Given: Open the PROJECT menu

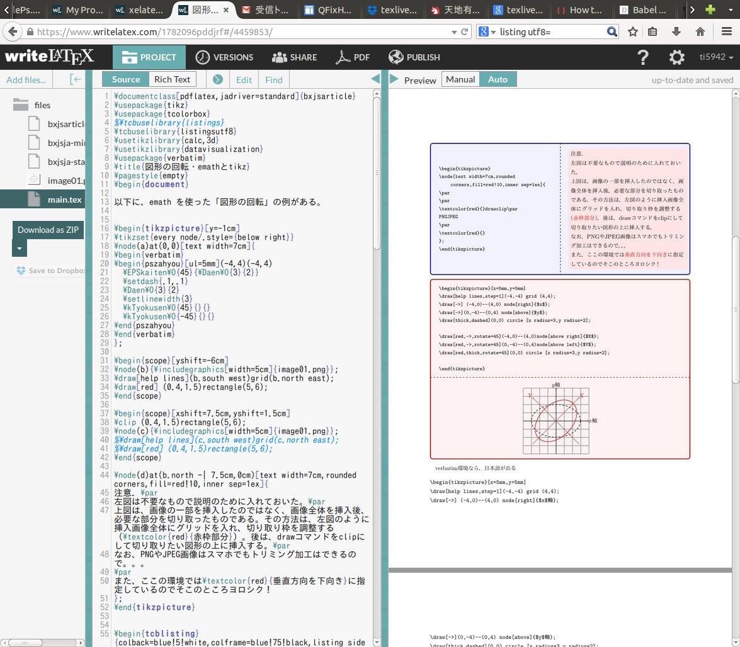Looking at the screenshot, I should pyautogui.click(x=149, y=57).
